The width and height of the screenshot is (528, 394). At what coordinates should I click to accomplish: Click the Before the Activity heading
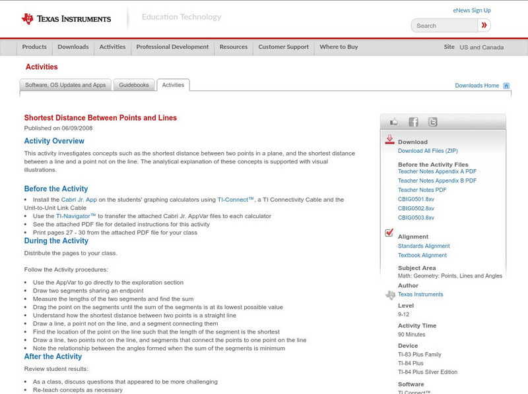[x=56, y=189]
